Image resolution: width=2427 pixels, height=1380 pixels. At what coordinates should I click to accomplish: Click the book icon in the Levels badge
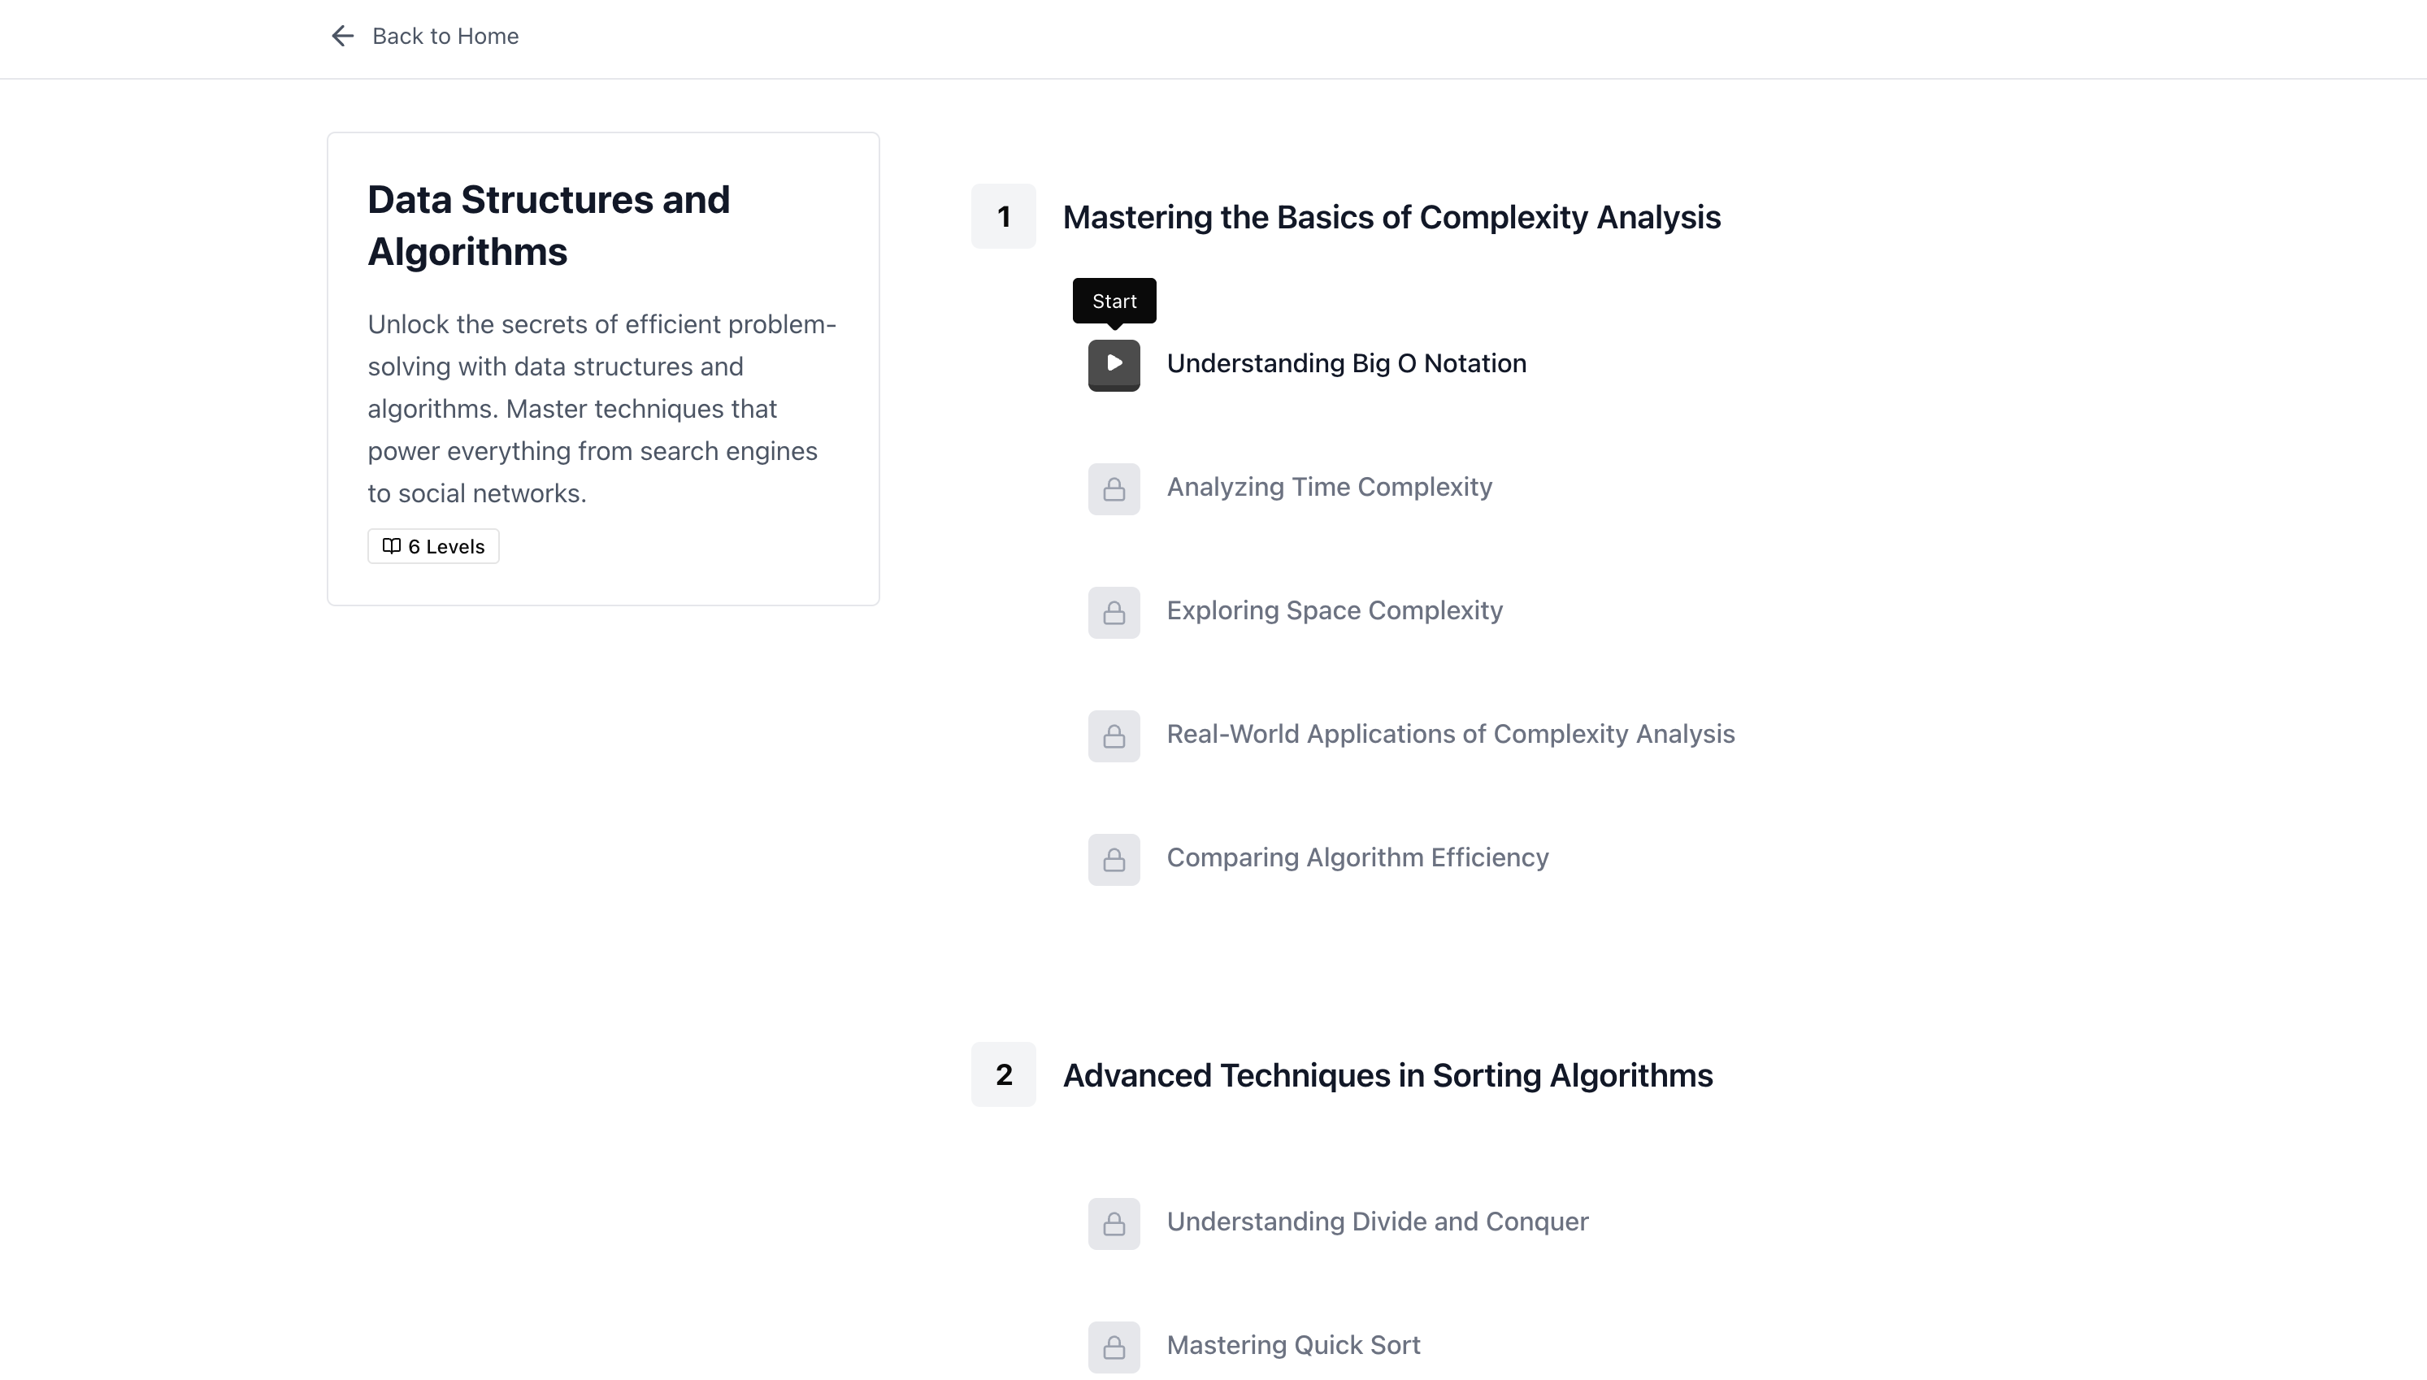pyautogui.click(x=390, y=546)
